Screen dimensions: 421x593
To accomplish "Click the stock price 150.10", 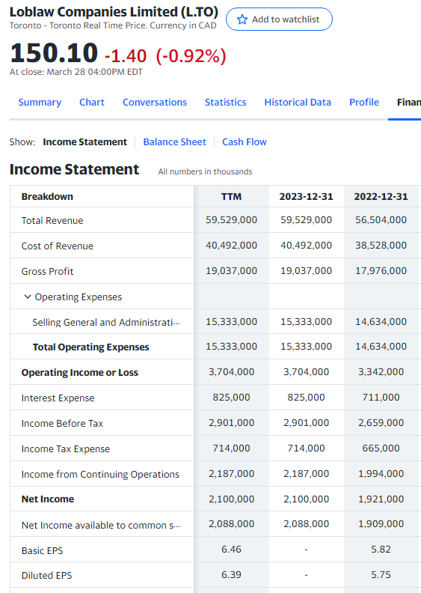I will coord(54,52).
